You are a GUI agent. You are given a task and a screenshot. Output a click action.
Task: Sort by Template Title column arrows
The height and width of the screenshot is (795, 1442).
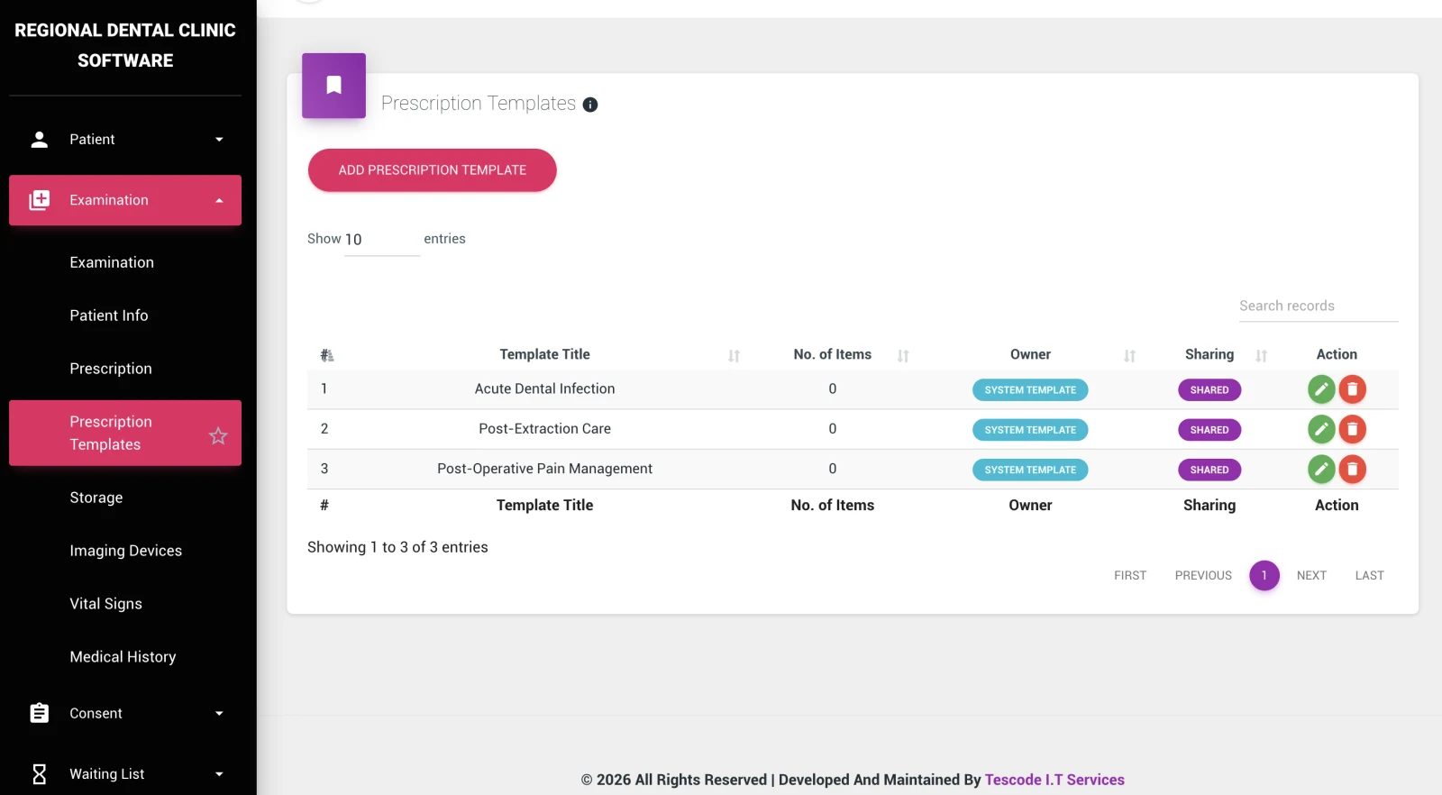(x=734, y=356)
